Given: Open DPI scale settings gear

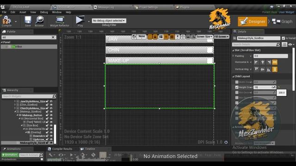Looking at the screenshot, I should pos(226,142).
